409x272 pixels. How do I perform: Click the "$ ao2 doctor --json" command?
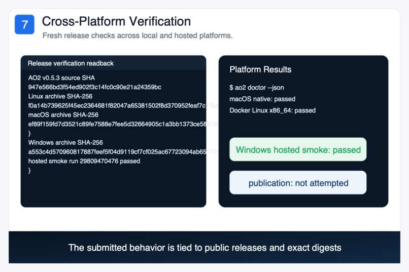(x=257, y=88)
